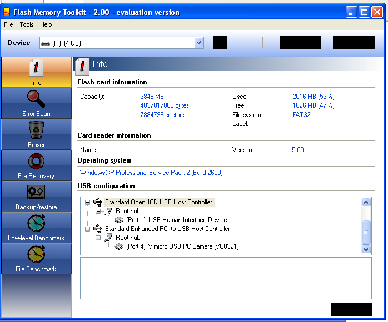Viewport: 388px width, 322px height.
Task: Open the File menu
Action: pos(8,24)
